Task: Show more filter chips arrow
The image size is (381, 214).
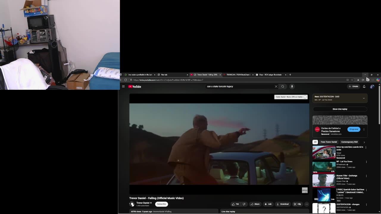Action: 364,142
